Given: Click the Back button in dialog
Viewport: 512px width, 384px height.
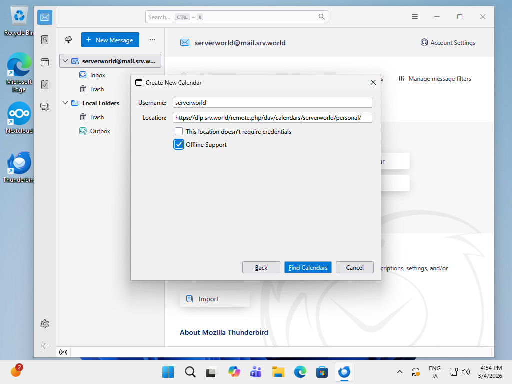Looking at the screenshot, I should 261,268.
